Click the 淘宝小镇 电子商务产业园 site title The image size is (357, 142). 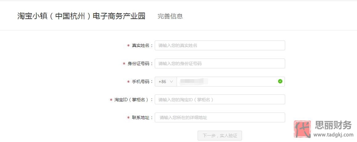pyautogui.click(x=81, y=16)
